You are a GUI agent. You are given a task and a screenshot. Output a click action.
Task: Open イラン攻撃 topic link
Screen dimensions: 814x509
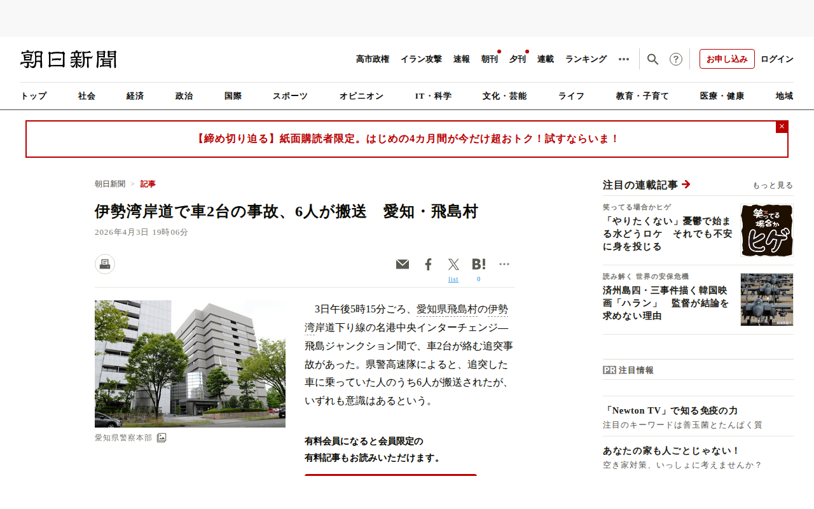pyautogui.click(x=421, y=59)
